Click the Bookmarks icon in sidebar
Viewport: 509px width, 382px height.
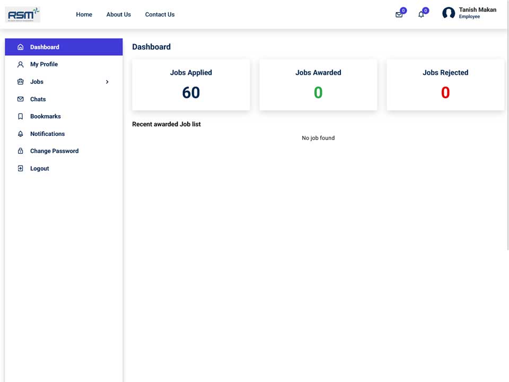click(21, 116)
